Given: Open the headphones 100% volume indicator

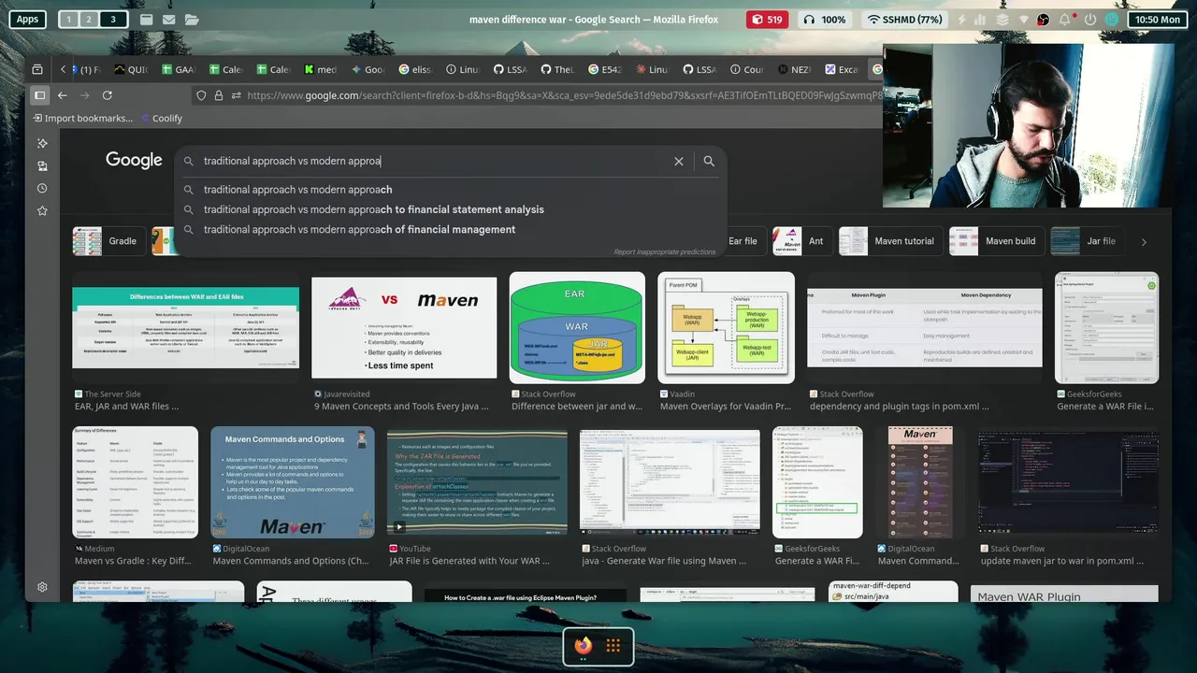Looking at the screenshot, I should click(824, 20).
